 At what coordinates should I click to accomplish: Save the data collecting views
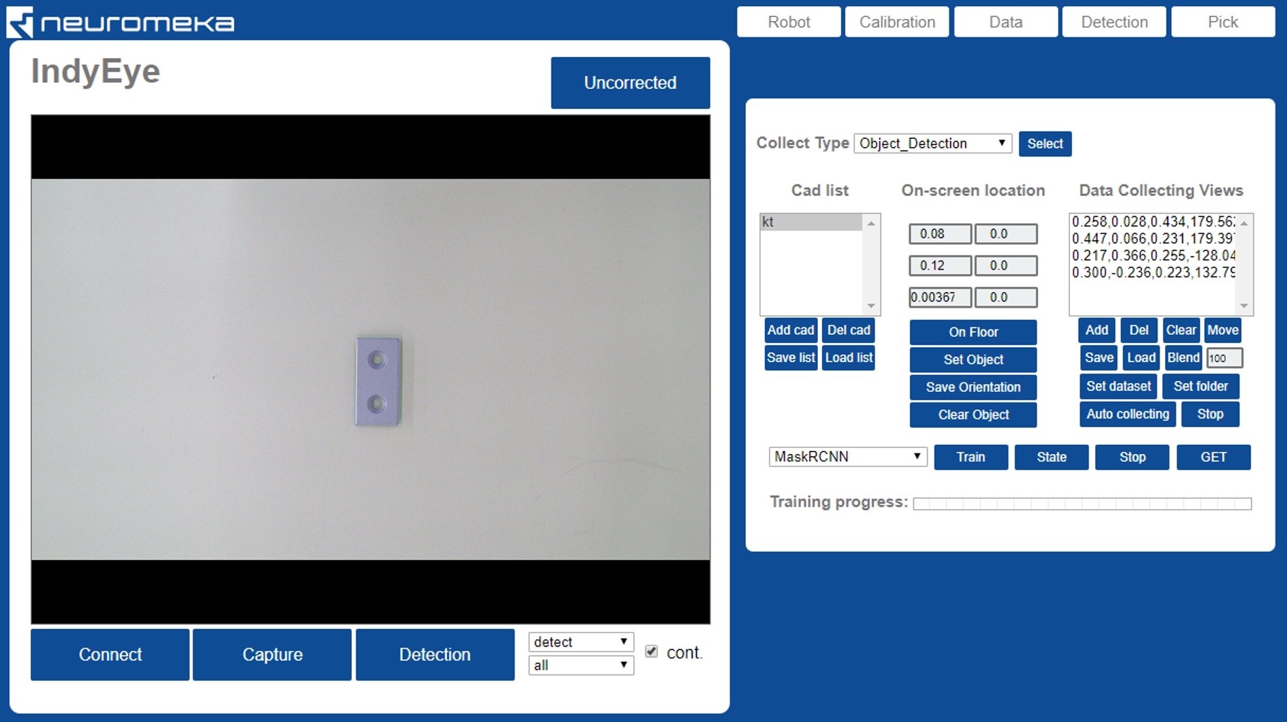tap(1098, 358)
